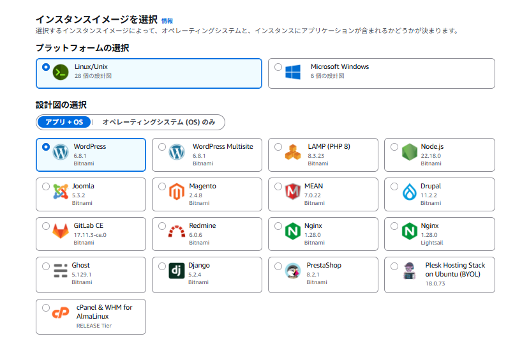The height and width of the screenshot is (341, 522).
Task: Switch to the オペレーティングシステム (OS) のみ tab
Action: point(158,122)
